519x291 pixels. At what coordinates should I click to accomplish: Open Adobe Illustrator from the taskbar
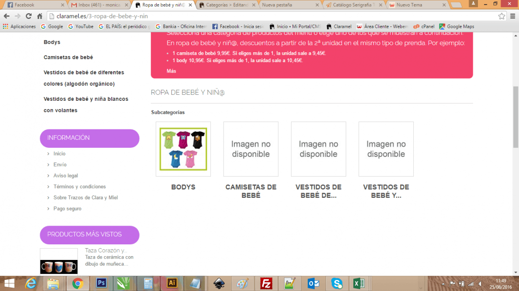[x=172, y=283]
